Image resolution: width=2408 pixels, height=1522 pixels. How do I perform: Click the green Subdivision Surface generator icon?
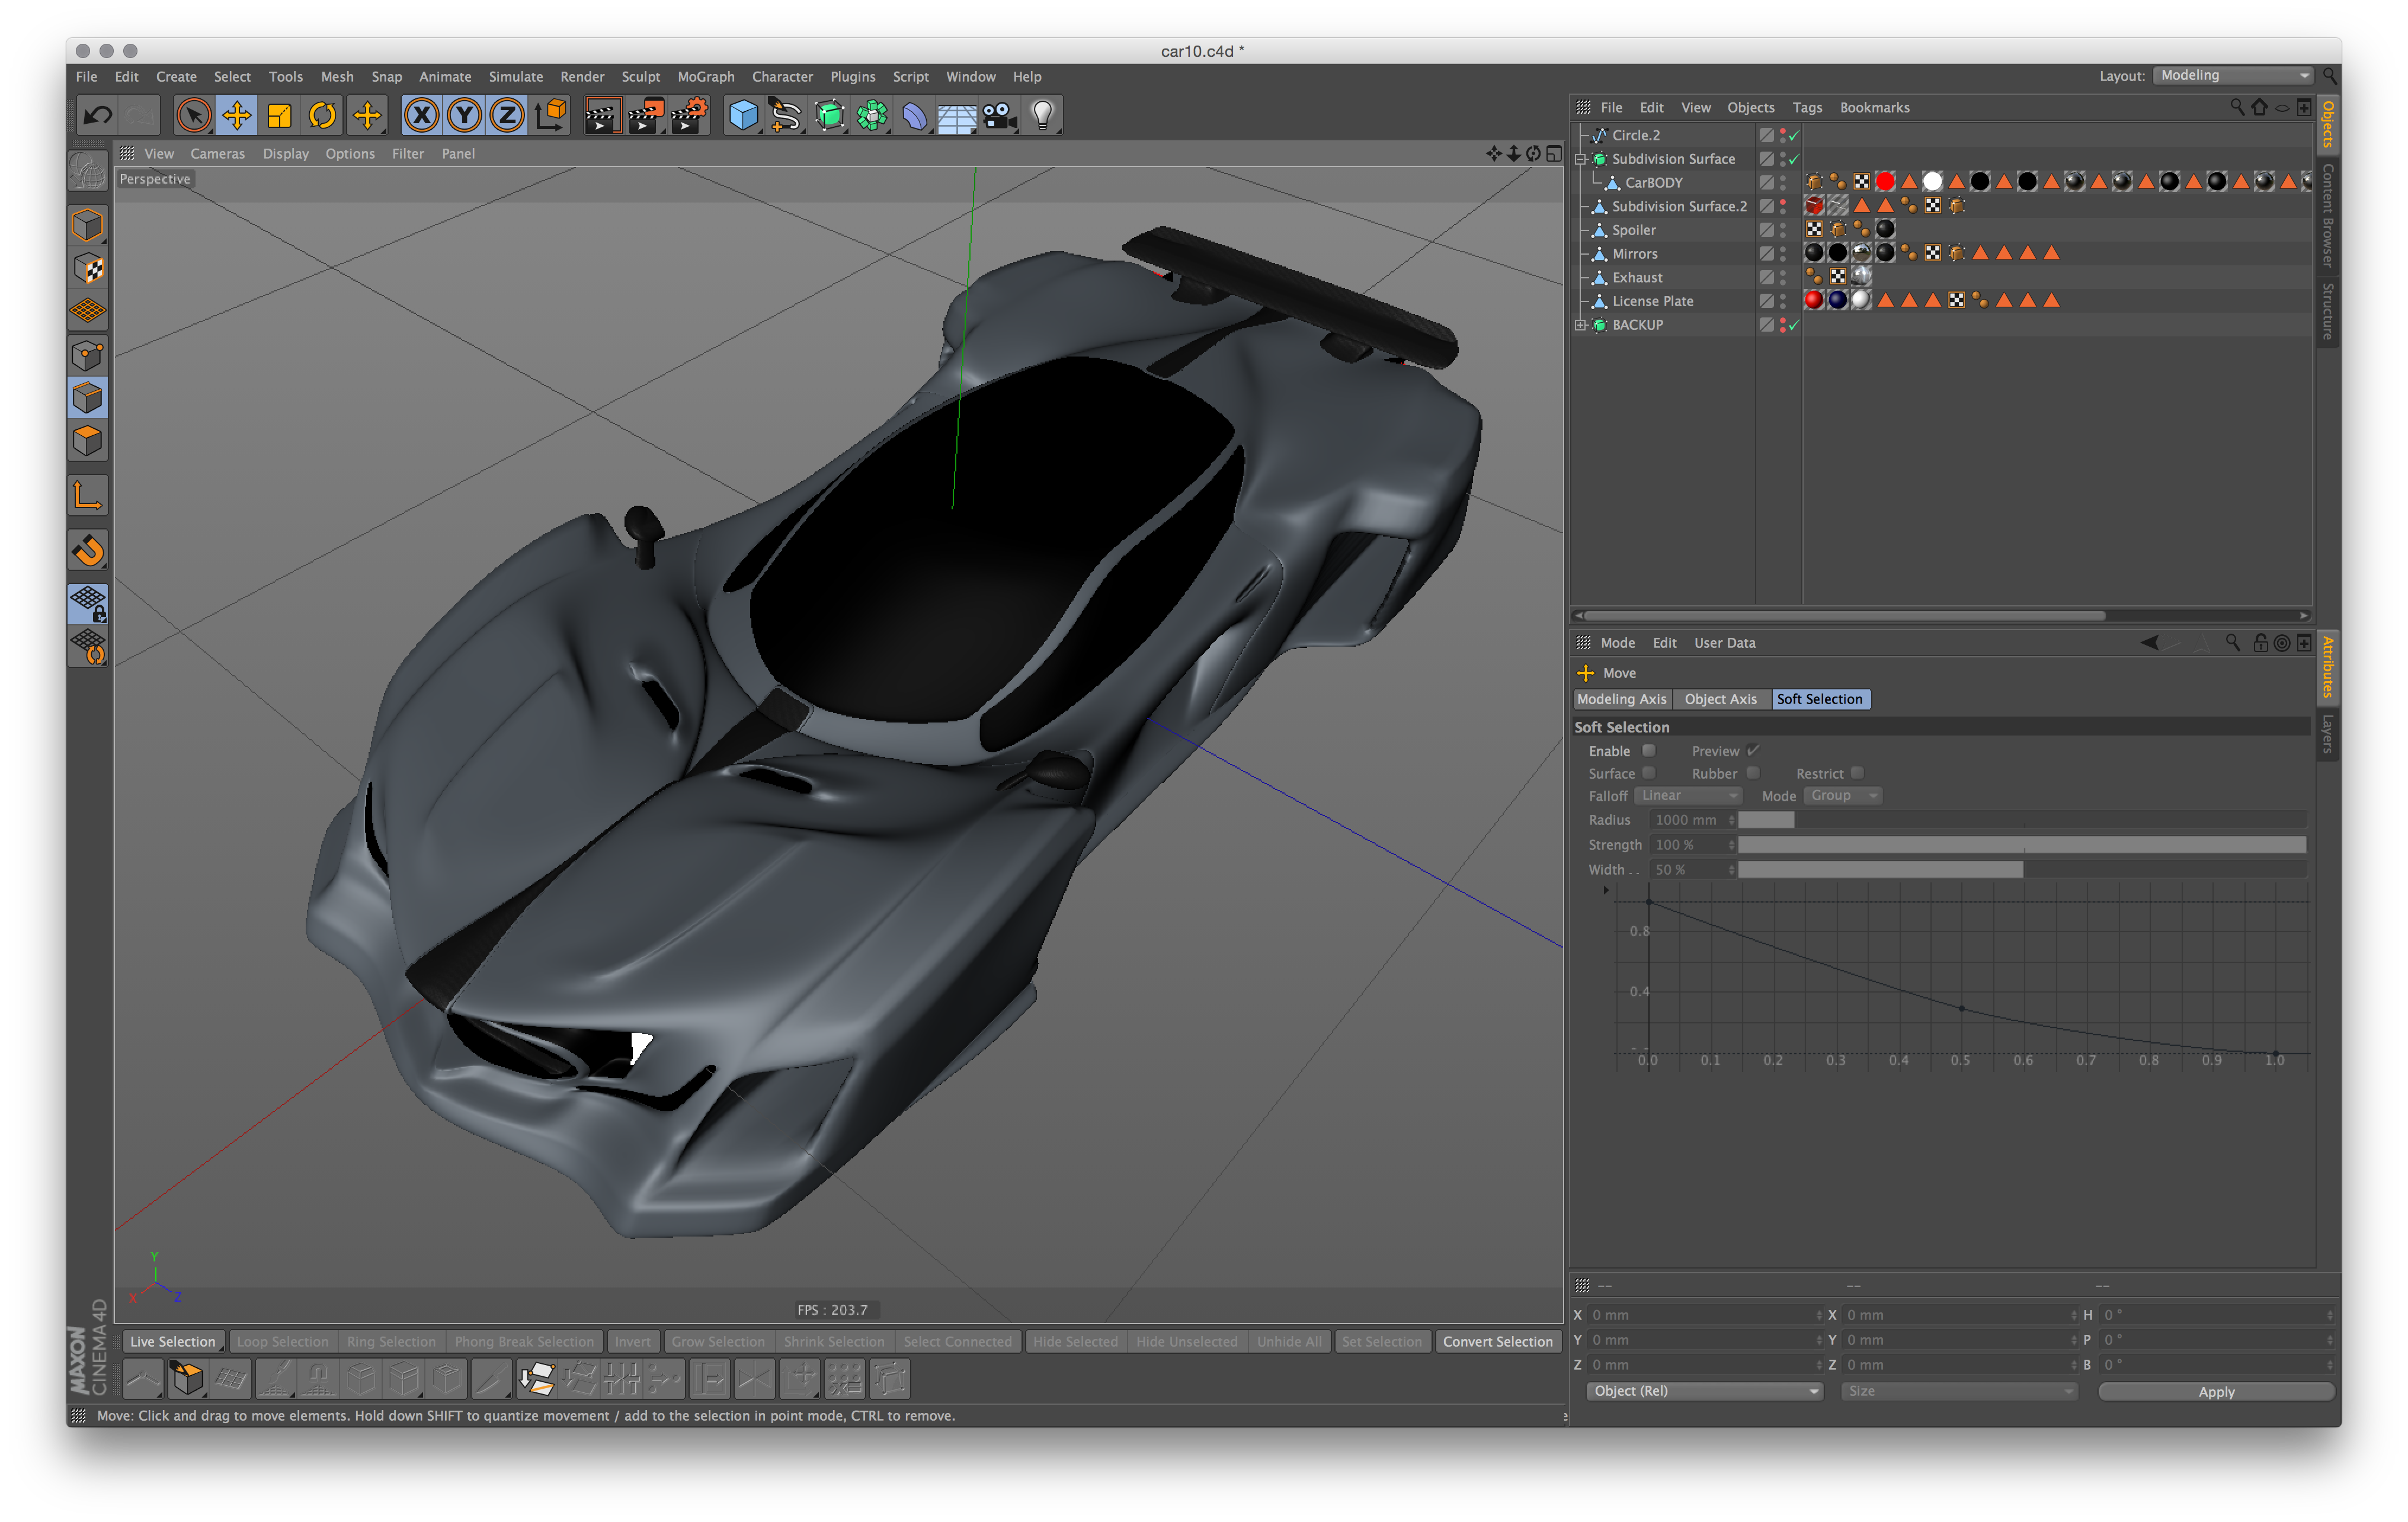pyautogui.click(x=829, y=115)
